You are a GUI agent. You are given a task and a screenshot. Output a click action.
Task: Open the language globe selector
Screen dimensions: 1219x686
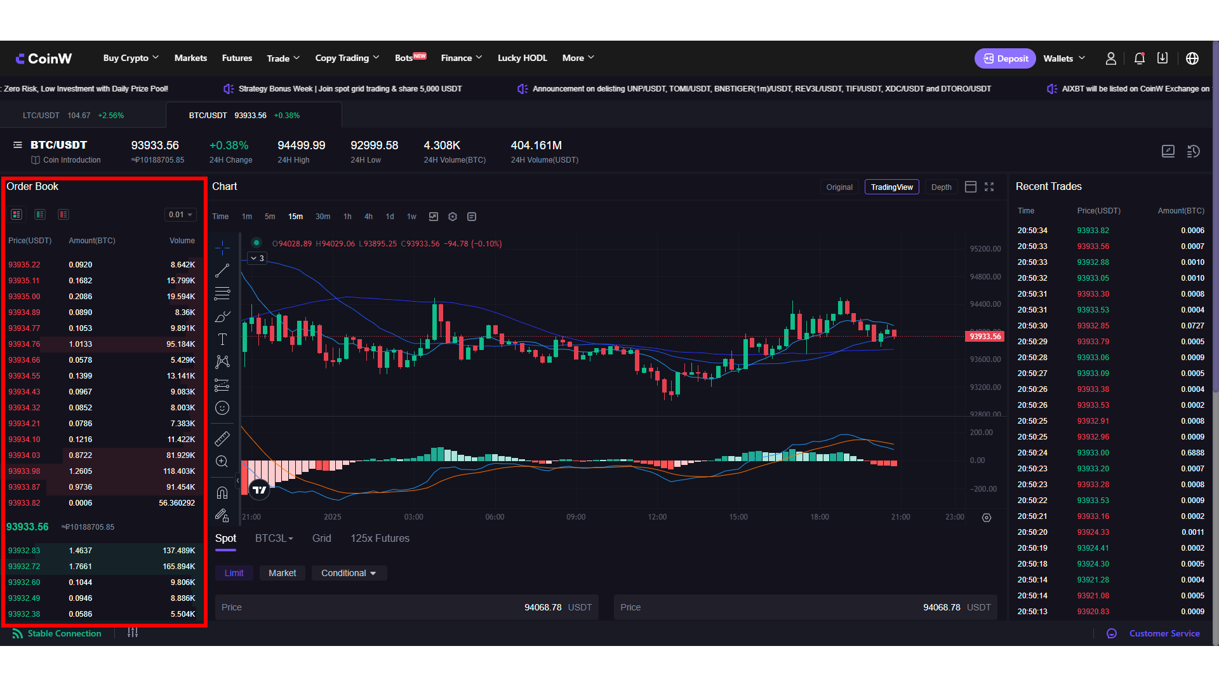1192,58
